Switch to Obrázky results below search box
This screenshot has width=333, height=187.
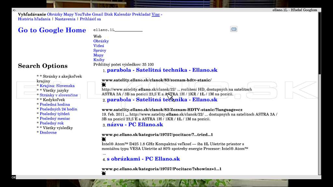[x=101, y=41]
